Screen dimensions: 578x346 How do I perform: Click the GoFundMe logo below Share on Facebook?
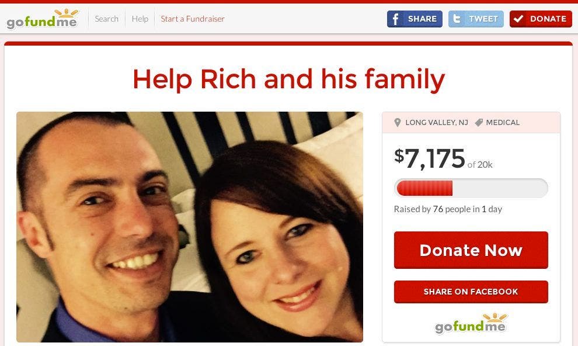click(x=471, y=324)
